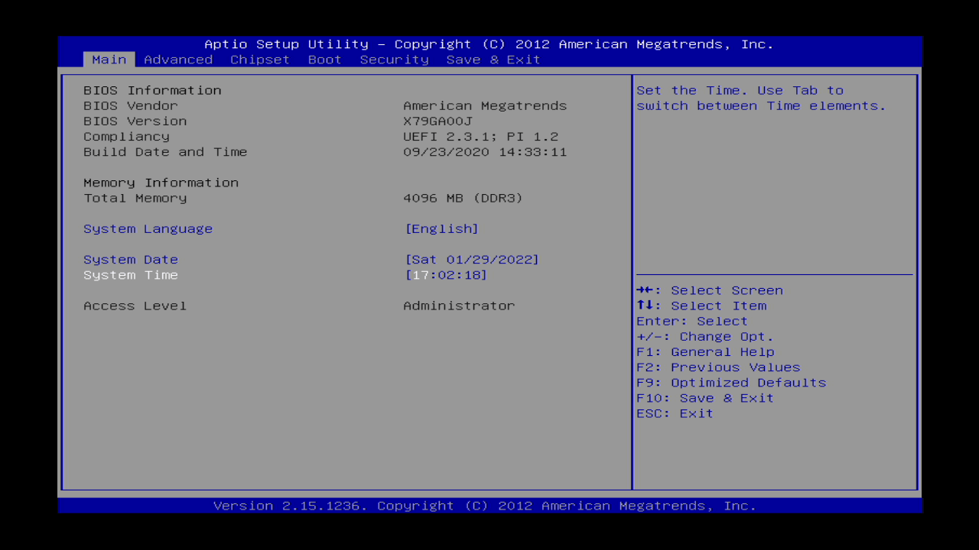Click the Total Memory label
Screen dimensions: 979x550
pyautogui.click(x=135, y=198)
